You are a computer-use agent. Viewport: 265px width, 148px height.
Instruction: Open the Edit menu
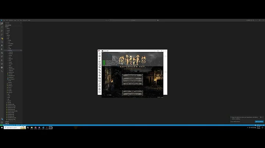[x=7, y=21]
